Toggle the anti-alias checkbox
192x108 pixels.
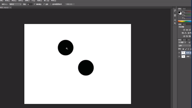click(x=34, y=4)
